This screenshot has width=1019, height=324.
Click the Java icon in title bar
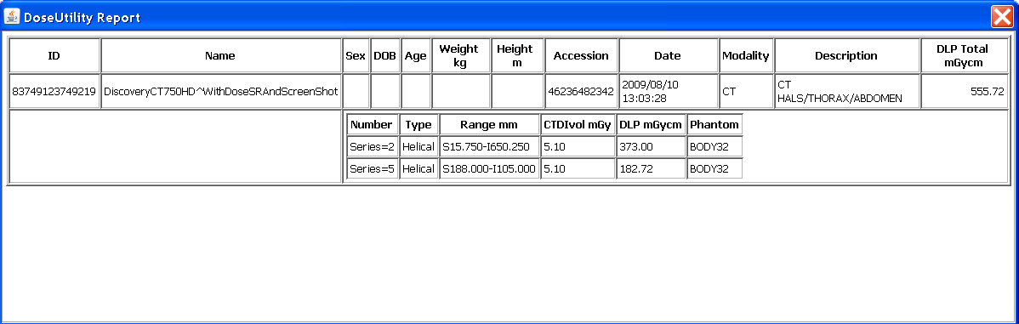13,17
